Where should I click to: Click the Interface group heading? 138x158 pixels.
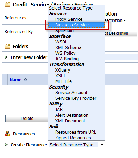pyautogui.click(x=60, y=36)
